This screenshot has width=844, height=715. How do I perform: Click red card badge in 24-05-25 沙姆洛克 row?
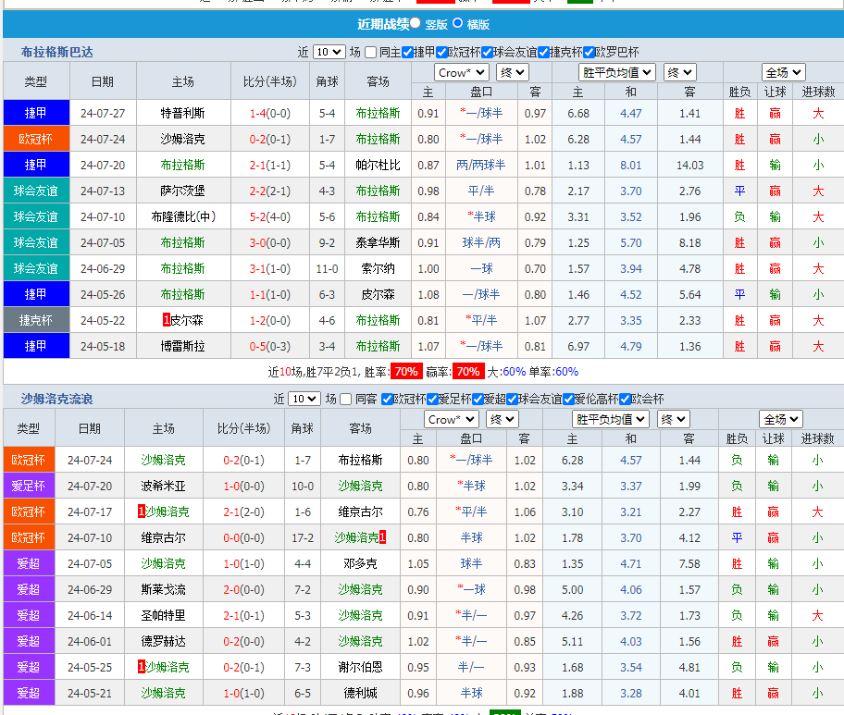[x=141, y=667]
